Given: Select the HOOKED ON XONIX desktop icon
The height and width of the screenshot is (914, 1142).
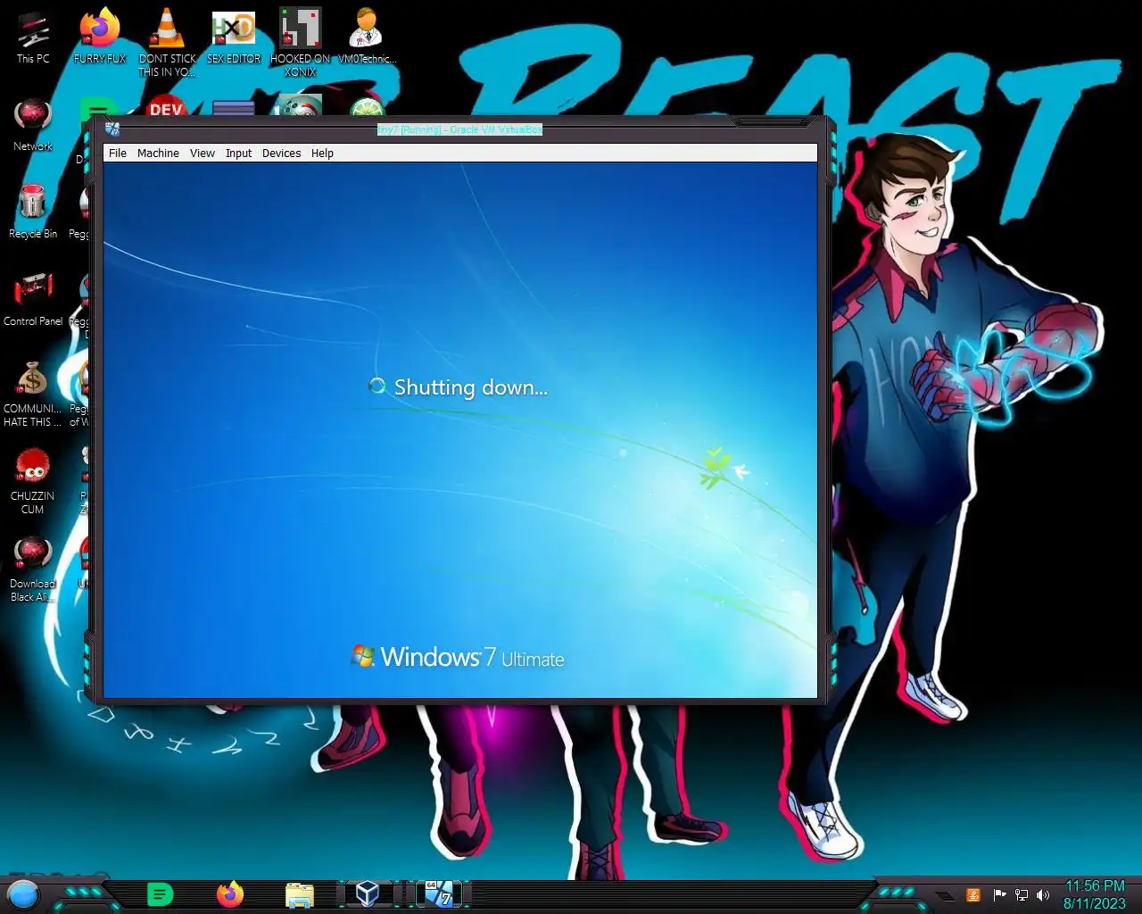Looking at the screenshot, I should [x=301, y=43].
